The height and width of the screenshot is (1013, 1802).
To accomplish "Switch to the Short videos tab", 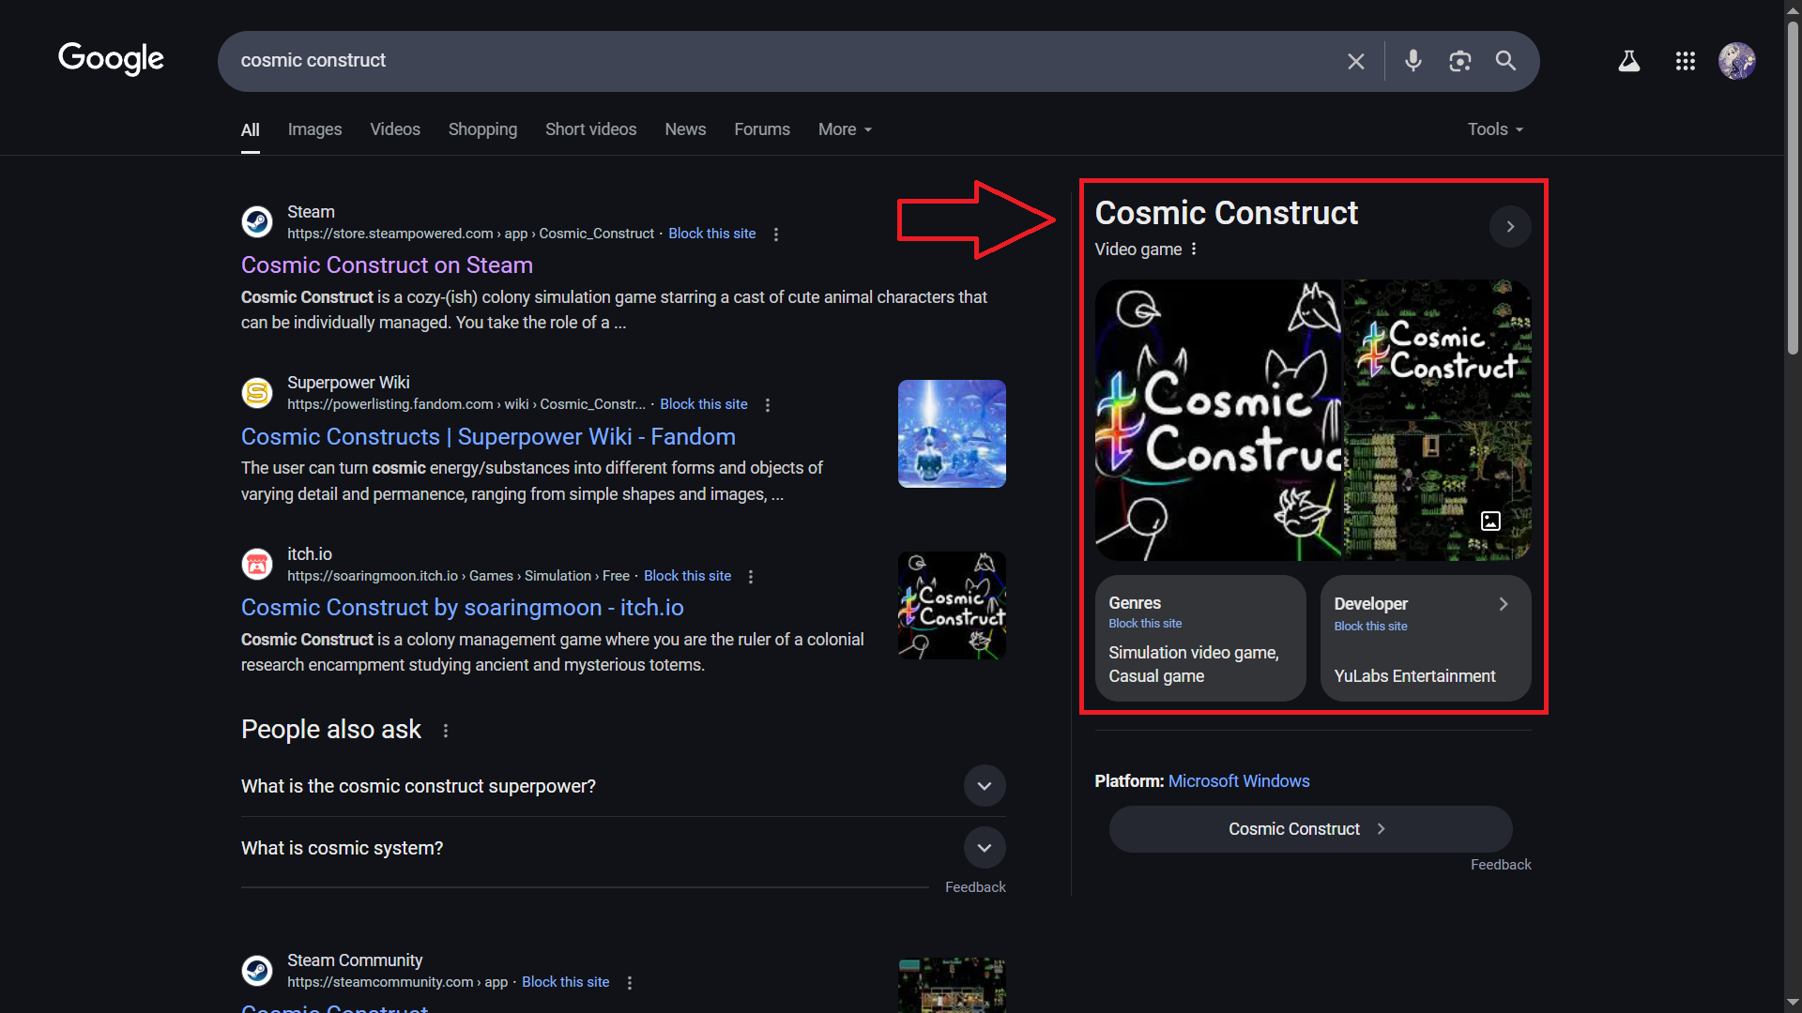I will (x=590, y=129).
